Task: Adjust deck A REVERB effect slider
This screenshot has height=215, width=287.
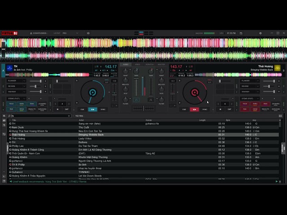Action: tap(36, 86)
